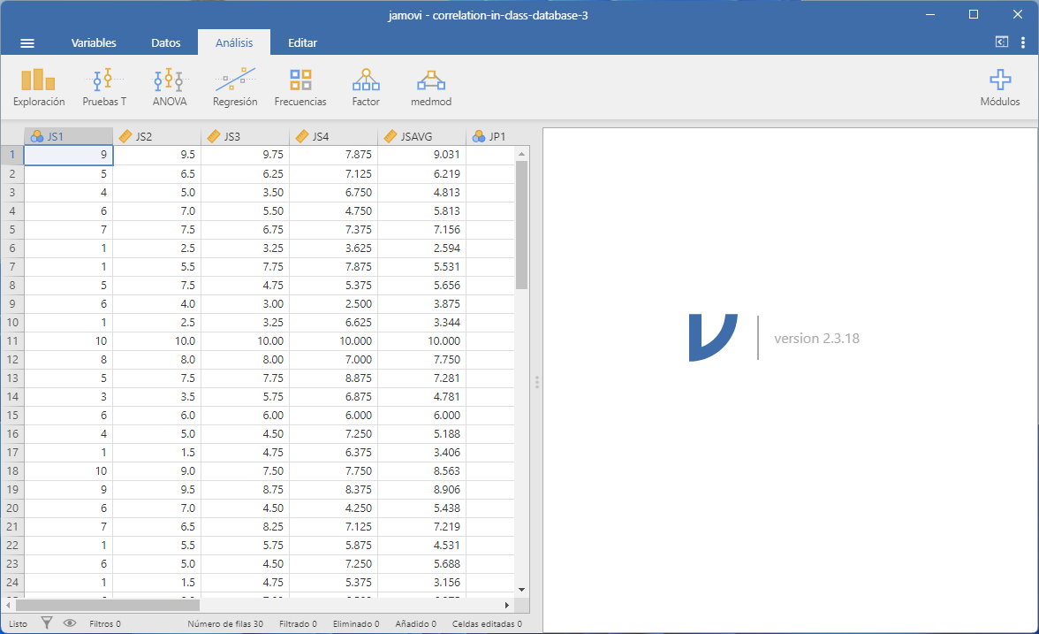The height and width of the screenshot is (634, 1039).
Task: Select the JS2 column header
Action: click(x=156, y=136)
